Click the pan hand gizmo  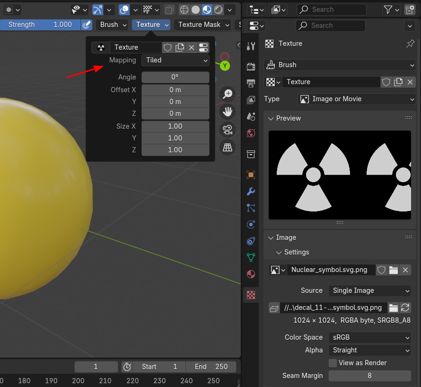click(x=228, y=112)
